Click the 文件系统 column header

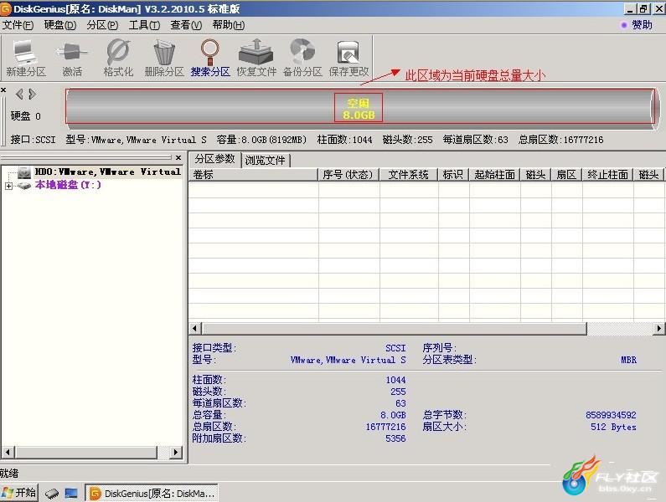409,174
